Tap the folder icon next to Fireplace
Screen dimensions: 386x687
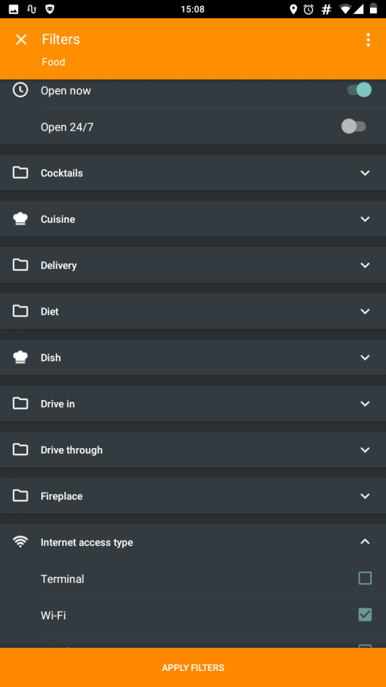(20, 496)
